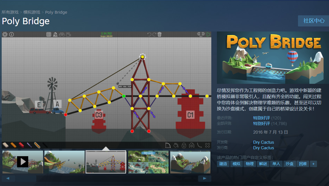Click the crossed arrows icon at bottom right
Viewport: 329px width, 186px height.
tap(207, 145)
